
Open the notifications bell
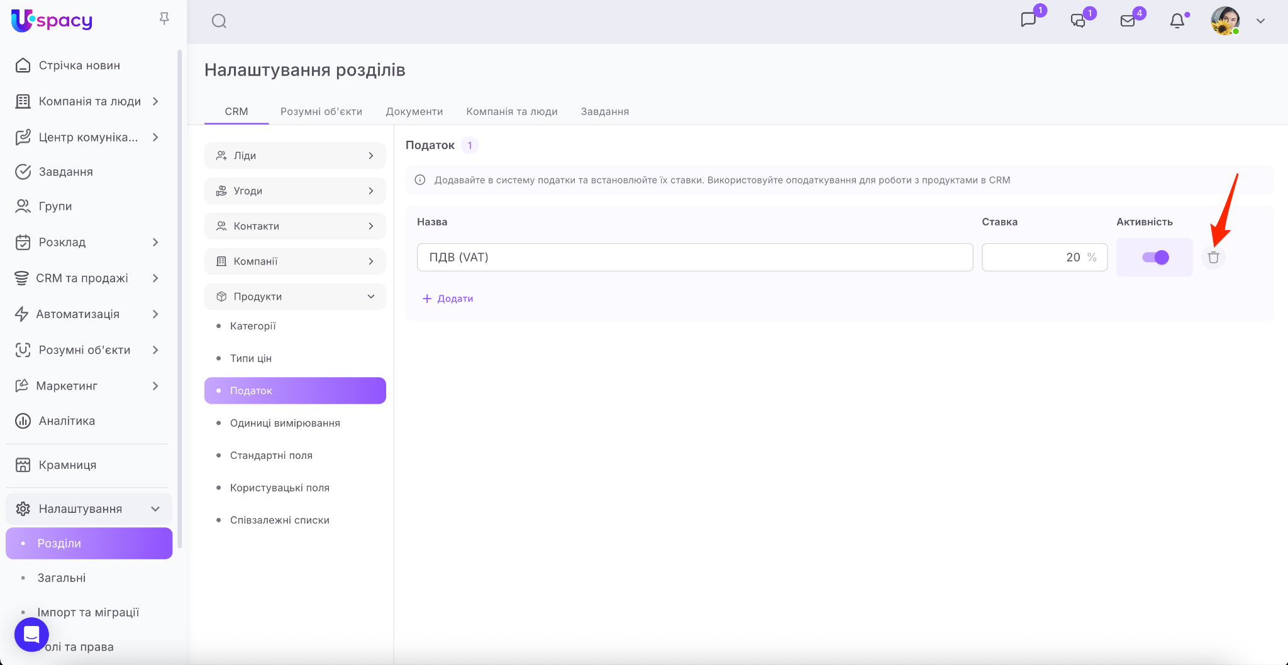(x=1177, y=21)
